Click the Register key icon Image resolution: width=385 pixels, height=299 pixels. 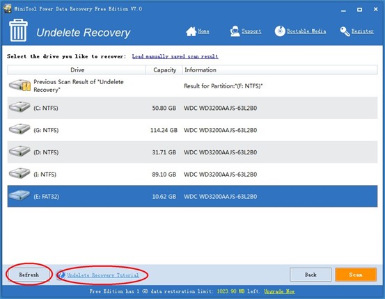pos(345,31)
